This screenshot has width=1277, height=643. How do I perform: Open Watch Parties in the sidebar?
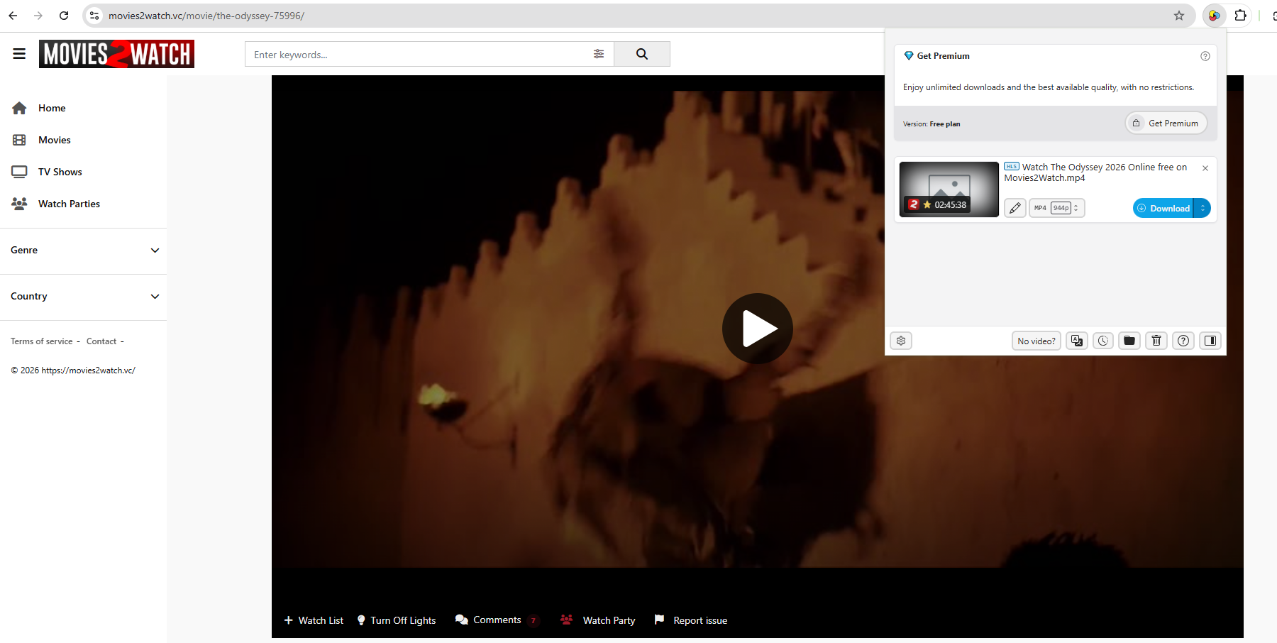coord(69,204)
